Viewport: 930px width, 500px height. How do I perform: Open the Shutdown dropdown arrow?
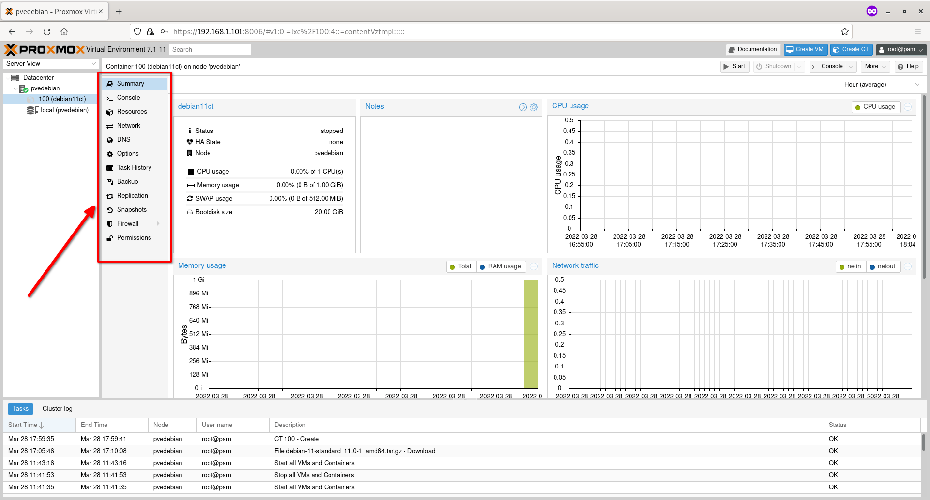(799, 67)
